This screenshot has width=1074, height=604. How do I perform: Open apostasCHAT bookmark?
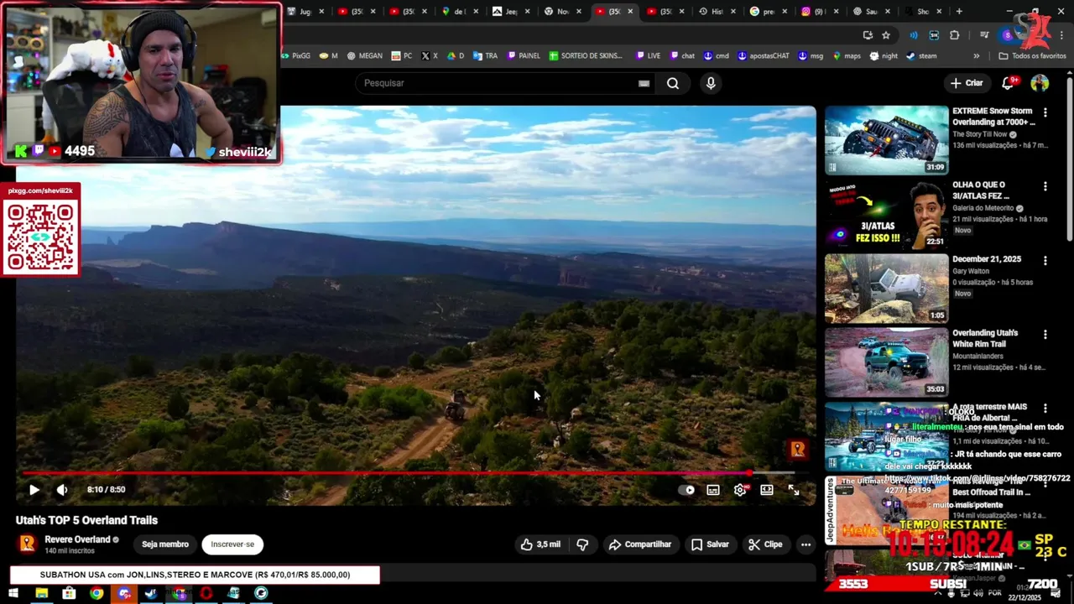click(764, 56)
